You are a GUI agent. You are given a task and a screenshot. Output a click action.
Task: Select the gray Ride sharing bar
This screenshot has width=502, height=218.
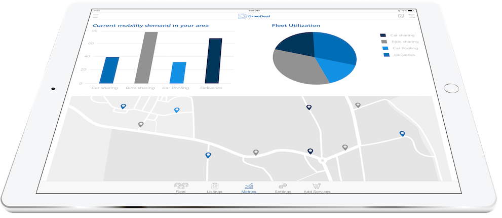[x=146, y=58]
